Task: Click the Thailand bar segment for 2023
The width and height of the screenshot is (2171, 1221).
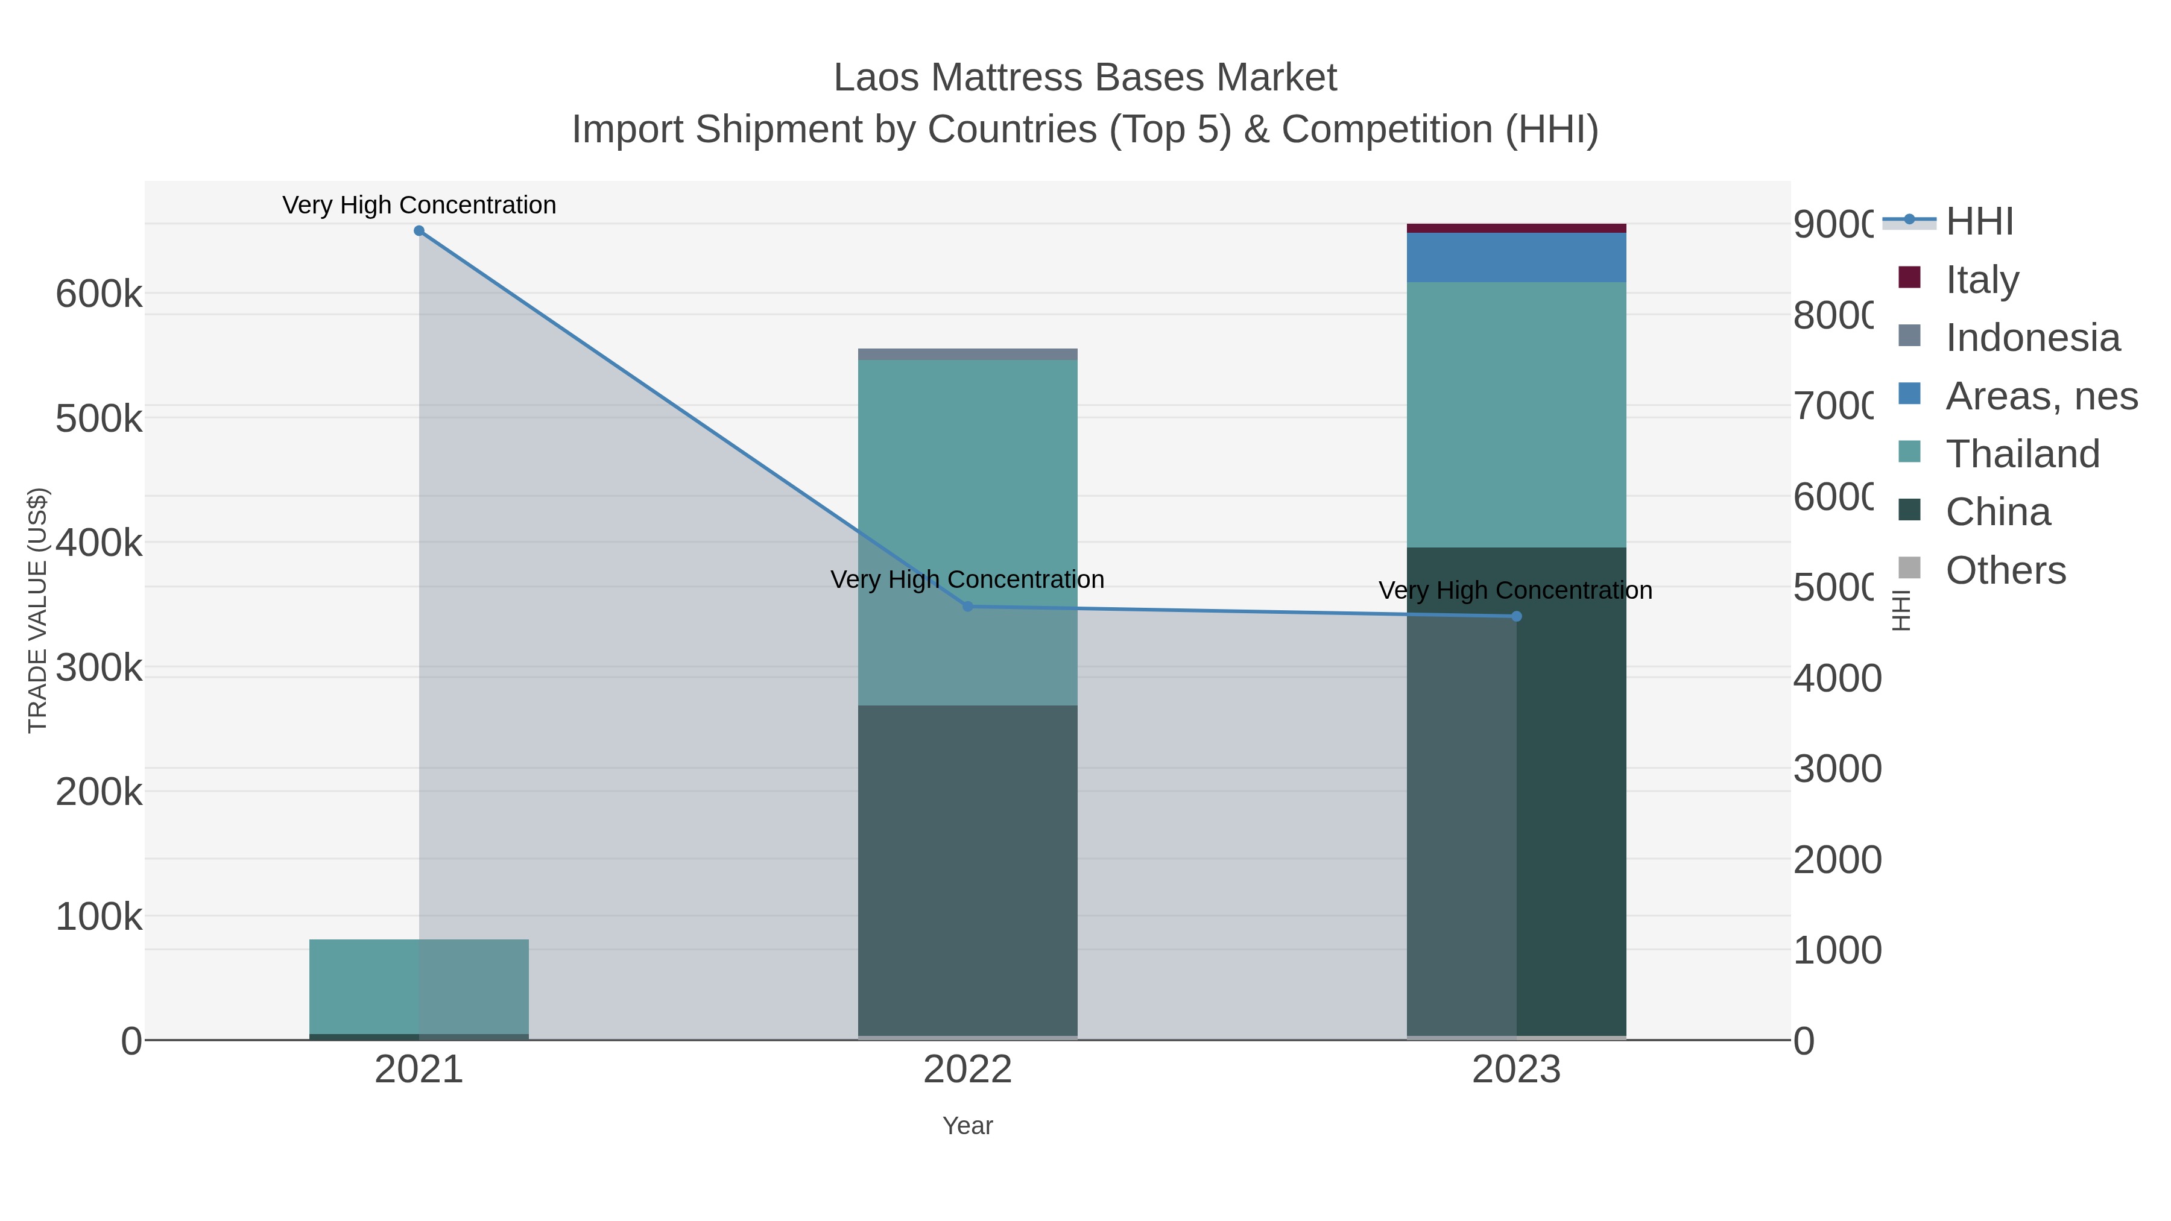Action: (1516, 415)
